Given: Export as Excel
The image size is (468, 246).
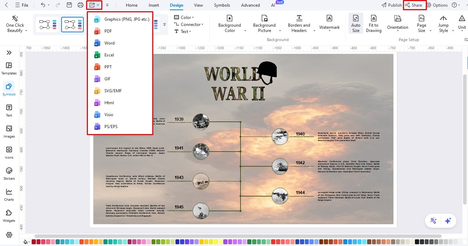Looking at the screenshot, I should pyautogui.click(x=120, y=55).
